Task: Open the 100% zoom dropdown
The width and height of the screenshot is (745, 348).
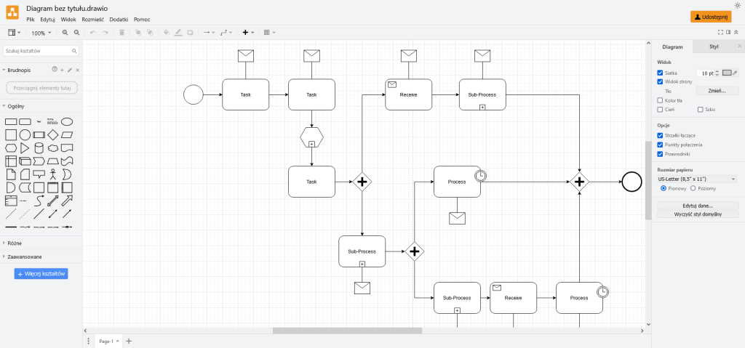Action: (41, 33)
